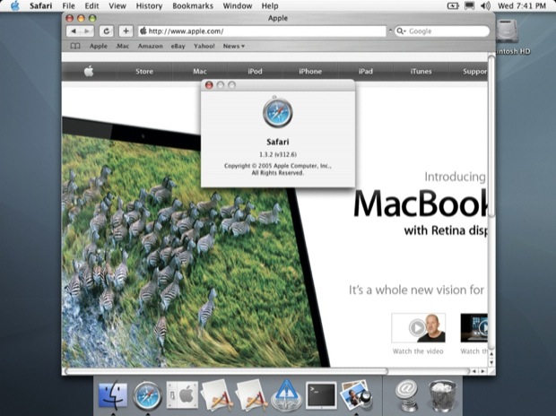Open the Safari application menu
This screenshot has height=416, width=556.
click(40, 5)
